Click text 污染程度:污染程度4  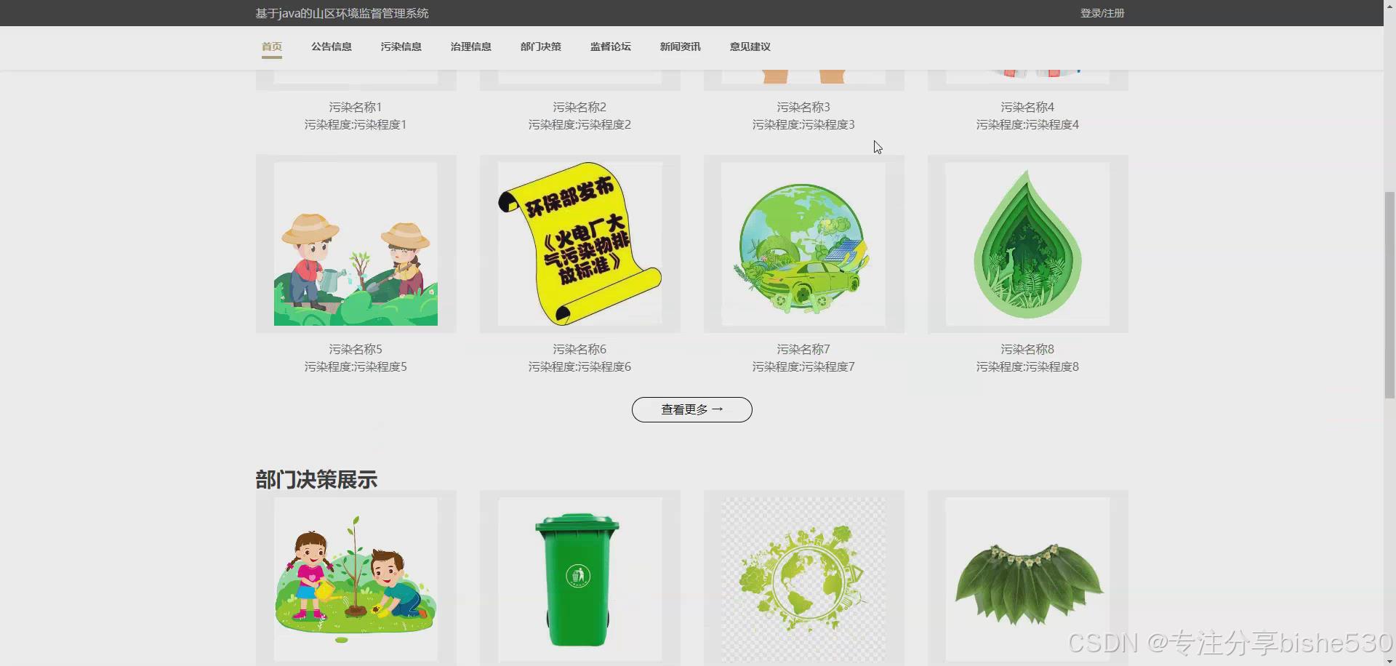pos(1027,124)
